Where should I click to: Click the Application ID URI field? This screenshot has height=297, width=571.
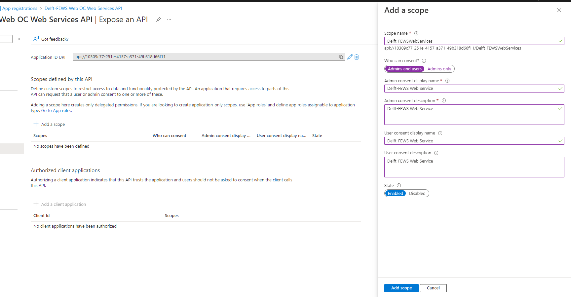tap(209, 57)
